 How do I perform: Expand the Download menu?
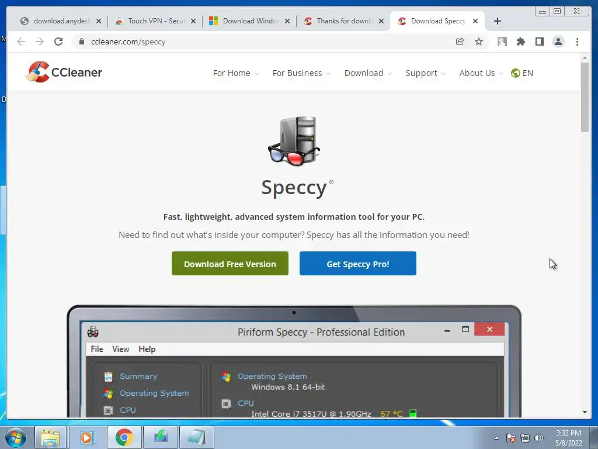[x=368, y=73]
